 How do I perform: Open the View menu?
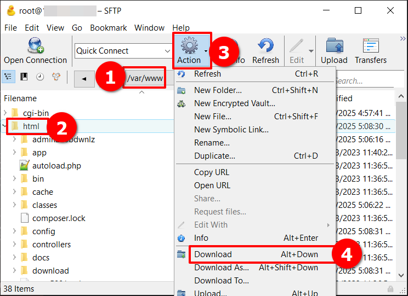pyautogui.click(x=55, y=27)
